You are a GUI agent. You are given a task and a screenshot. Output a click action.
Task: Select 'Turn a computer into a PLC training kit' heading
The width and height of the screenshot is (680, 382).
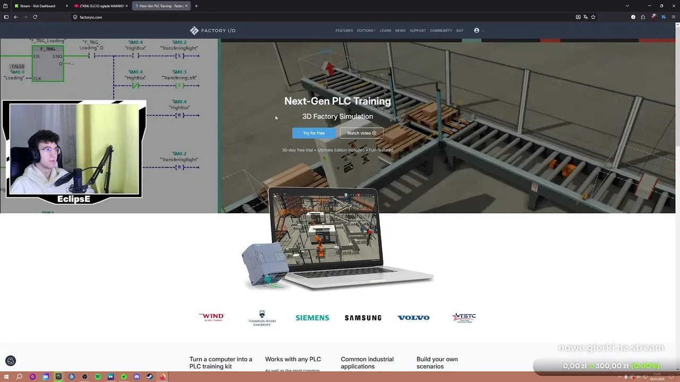221,363
